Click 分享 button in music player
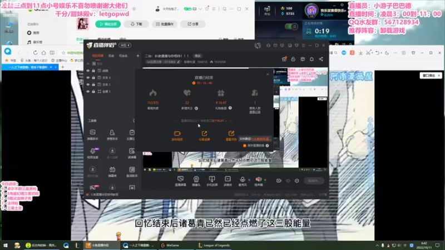The image size is (445, 250). [x=193, y=24]
